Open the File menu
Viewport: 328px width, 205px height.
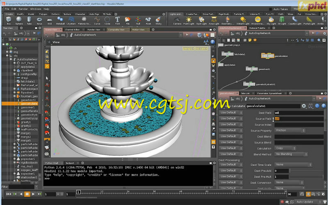[7, 9]
